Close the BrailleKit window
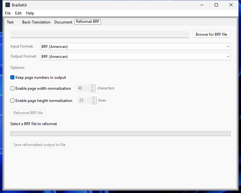241x193 pixels. pos(231,5)
